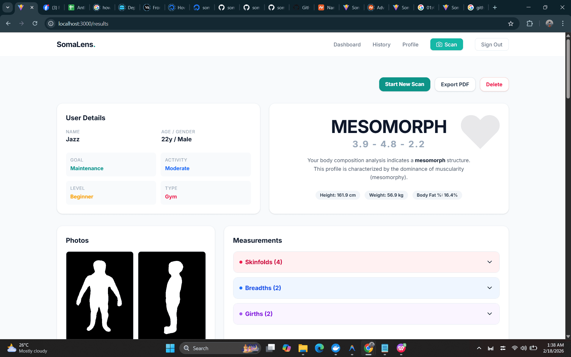Open the weather widget on taskbar

click(27, 348)
